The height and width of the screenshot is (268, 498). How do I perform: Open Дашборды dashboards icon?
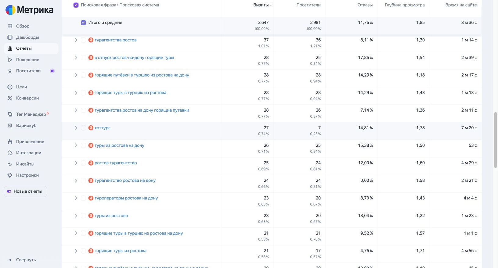pos(10,37)
